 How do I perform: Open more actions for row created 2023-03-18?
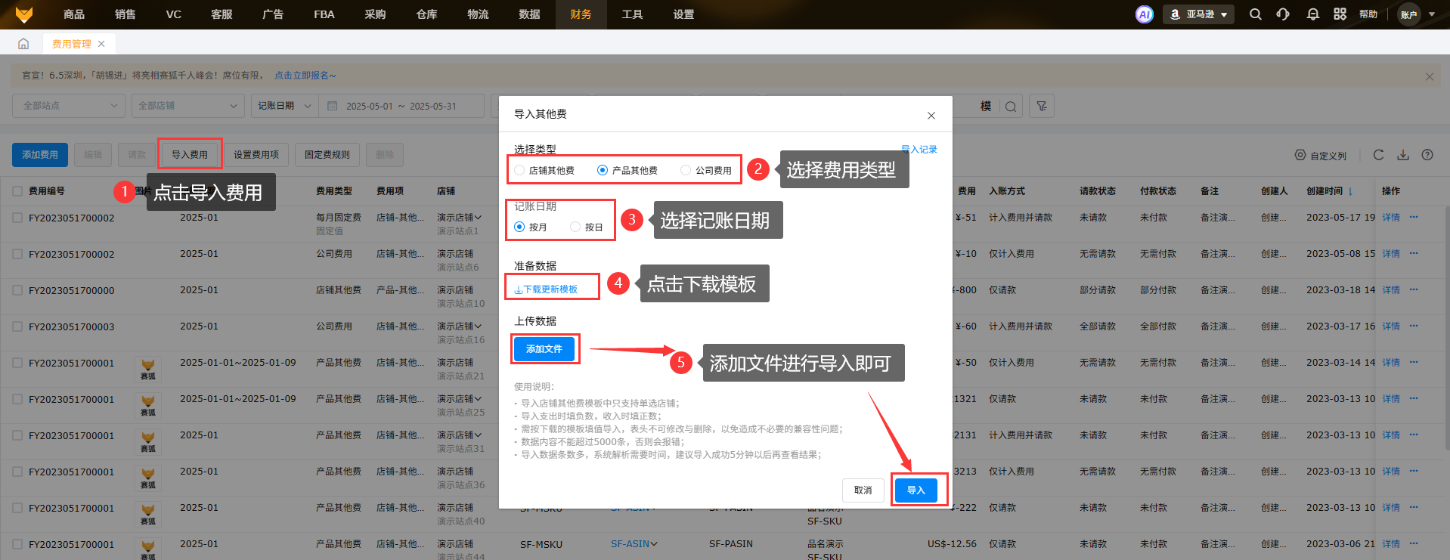tap(1414, 290)
